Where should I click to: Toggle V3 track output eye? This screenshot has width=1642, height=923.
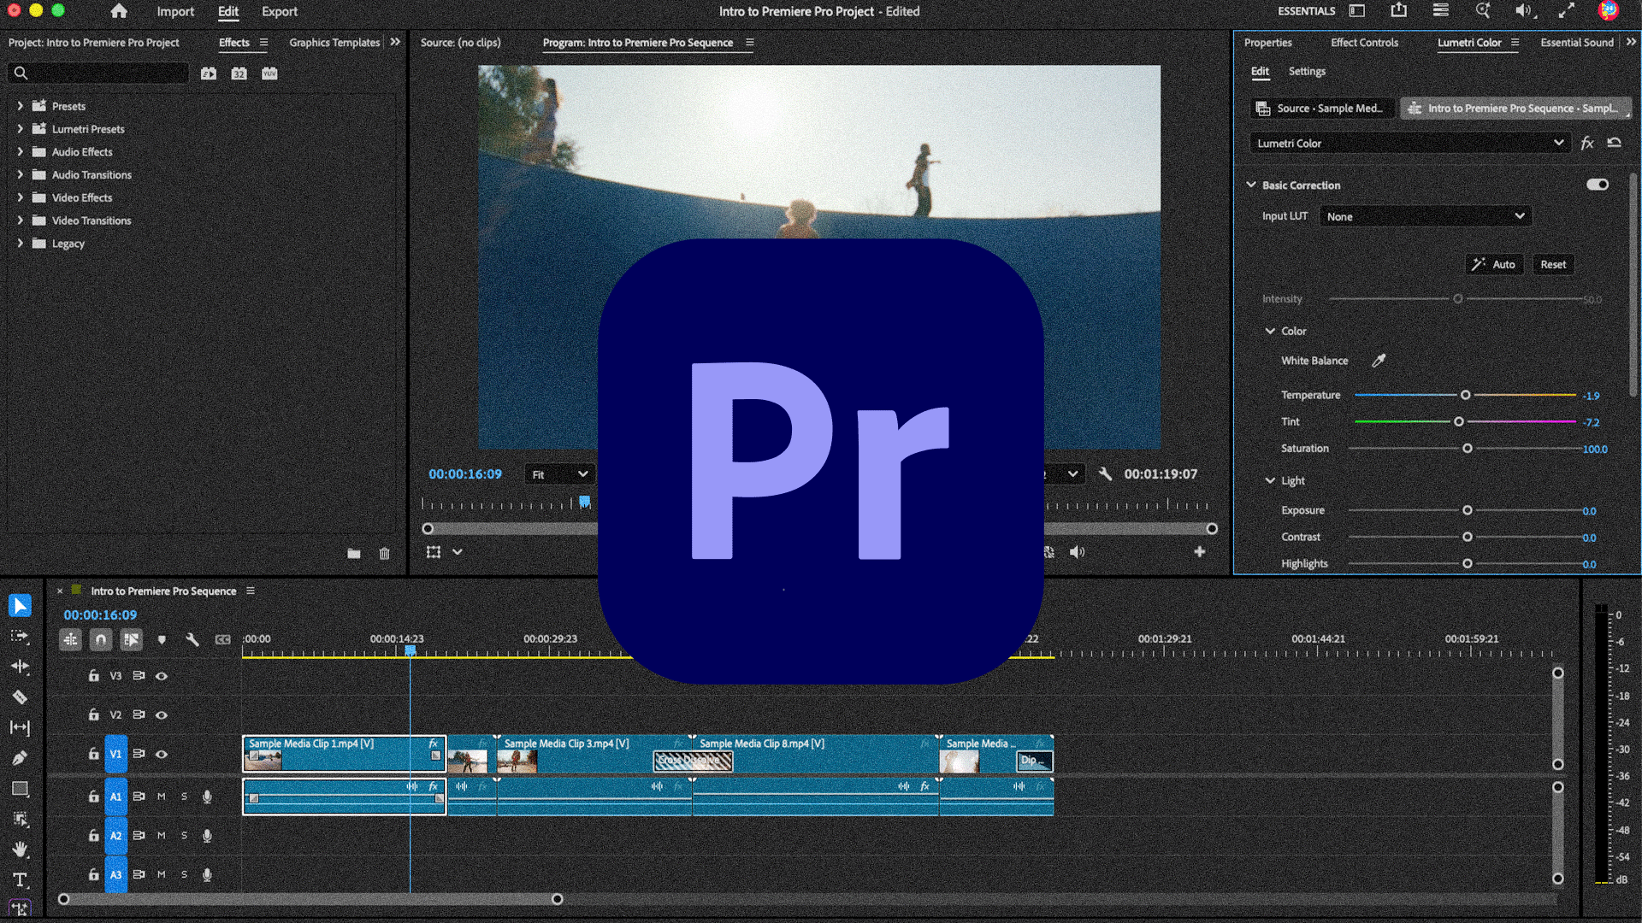point(162,676)
